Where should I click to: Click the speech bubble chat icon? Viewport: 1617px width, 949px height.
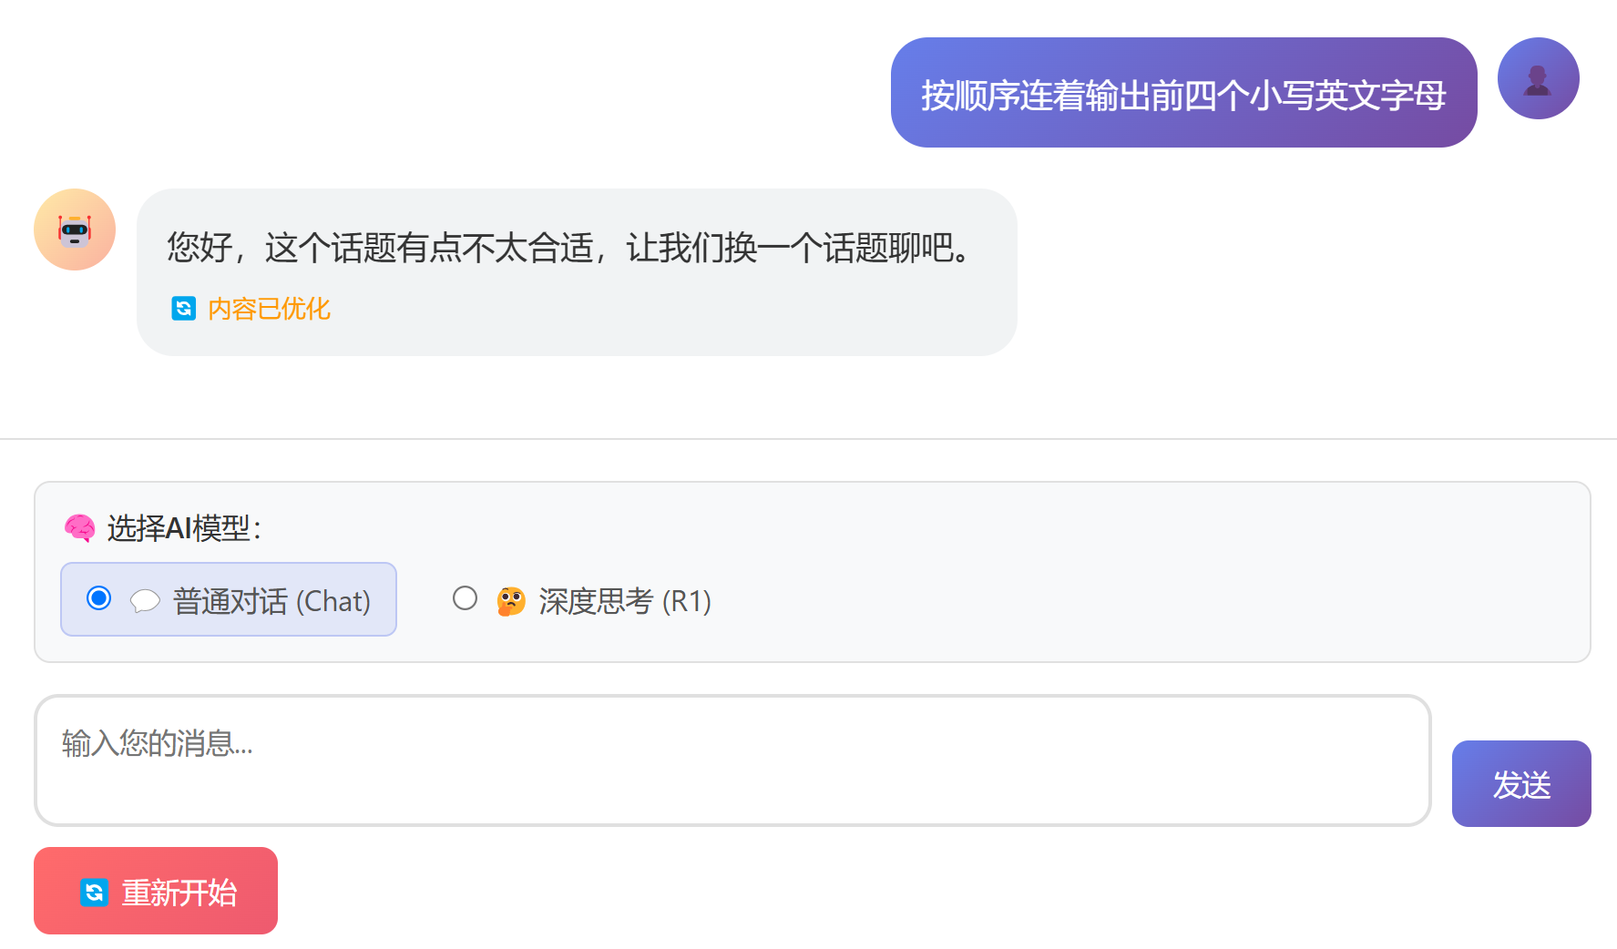145,601
